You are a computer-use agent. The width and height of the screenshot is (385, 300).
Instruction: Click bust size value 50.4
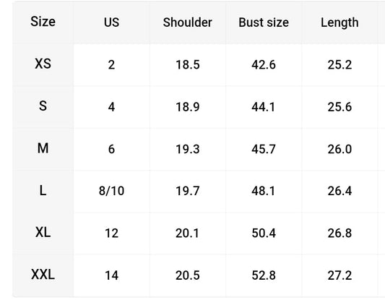point(264,233)
